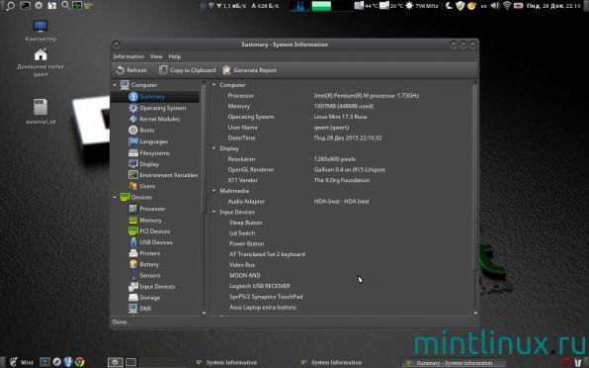Select the Memory icon under Devices
Image resolution: width=589 pixels, height=368 pixels.
[133, 220]
